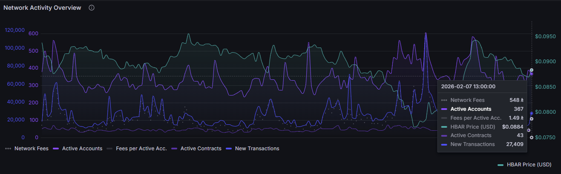561x174 pixels.
Task: Click the HBAR Price (USD) tooltip row
Action: pyautogui.click(x=482, y=126)
